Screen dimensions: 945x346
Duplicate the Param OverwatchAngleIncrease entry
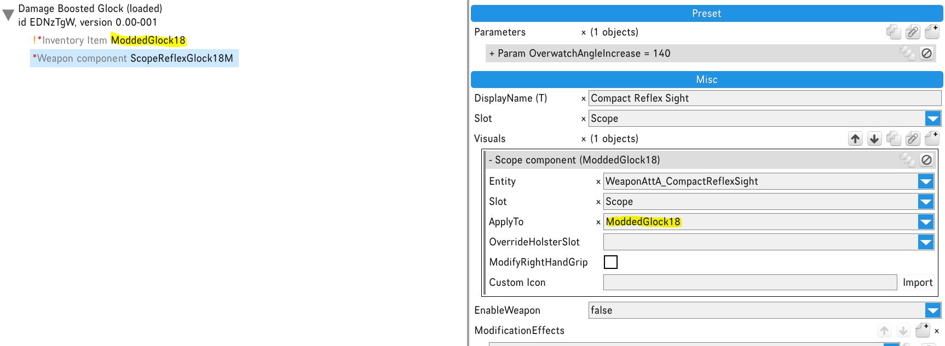(907, 53)
